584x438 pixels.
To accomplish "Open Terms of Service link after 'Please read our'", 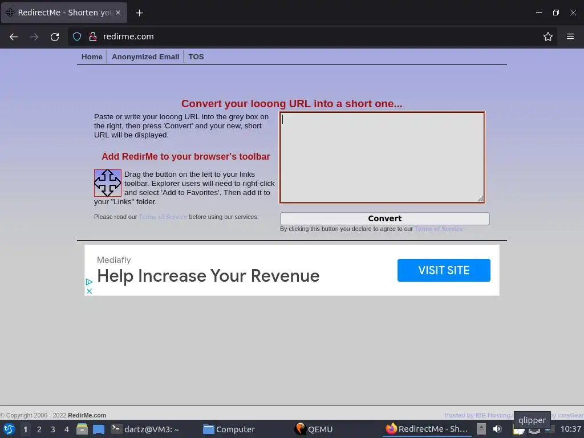I will 163,217.
